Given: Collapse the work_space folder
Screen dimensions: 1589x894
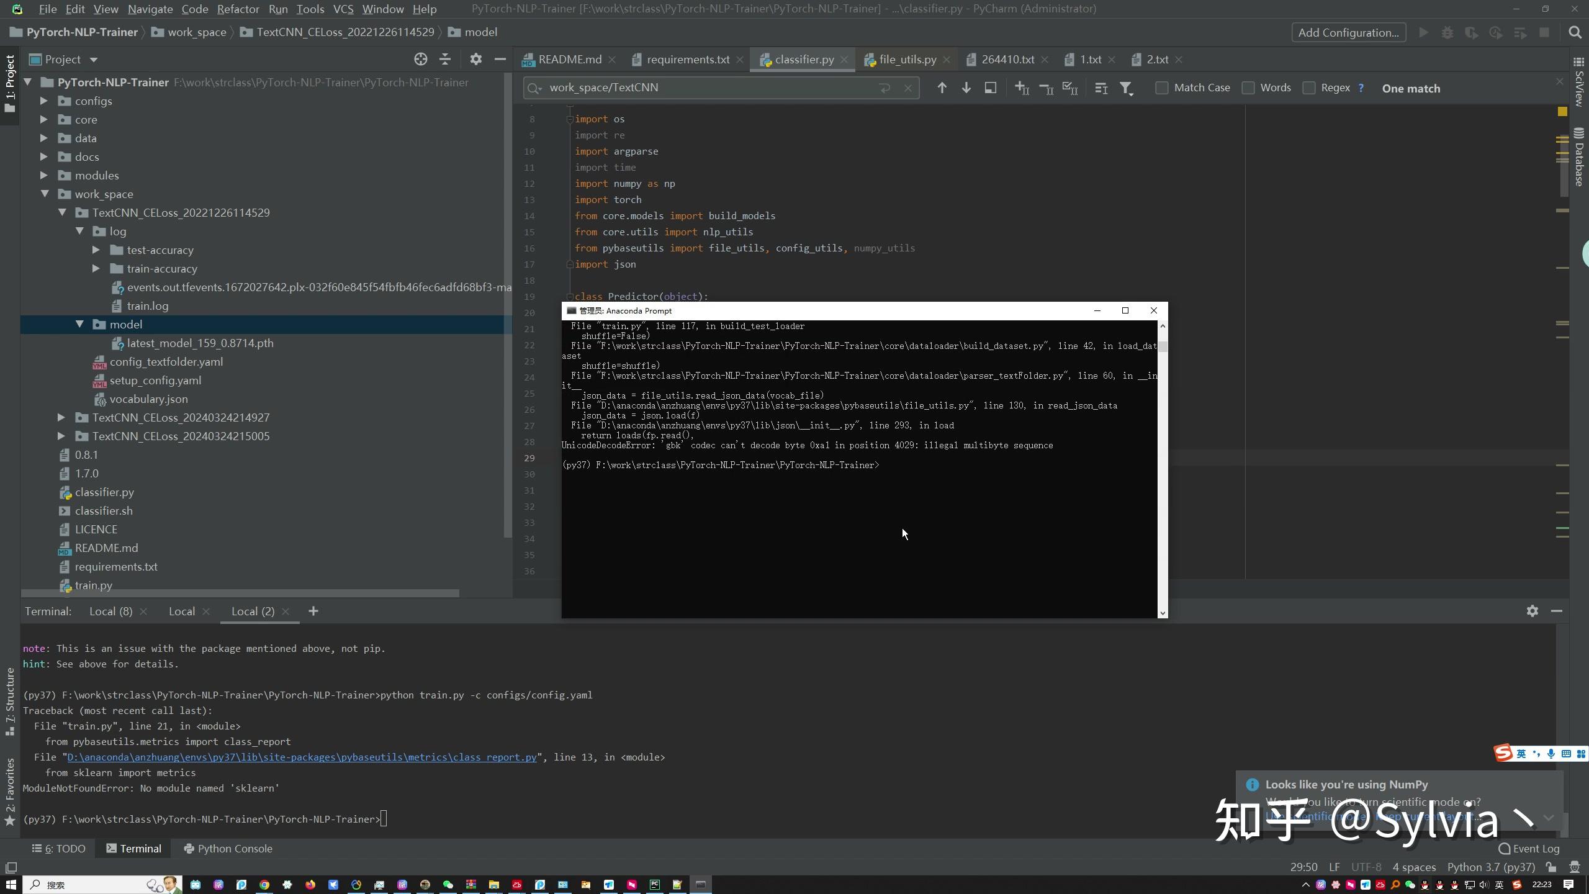Looking at the screenshot, I should coord(45,194).
